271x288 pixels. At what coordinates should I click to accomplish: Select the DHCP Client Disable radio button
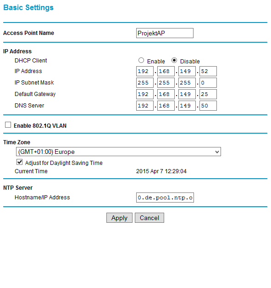point(174,60)
